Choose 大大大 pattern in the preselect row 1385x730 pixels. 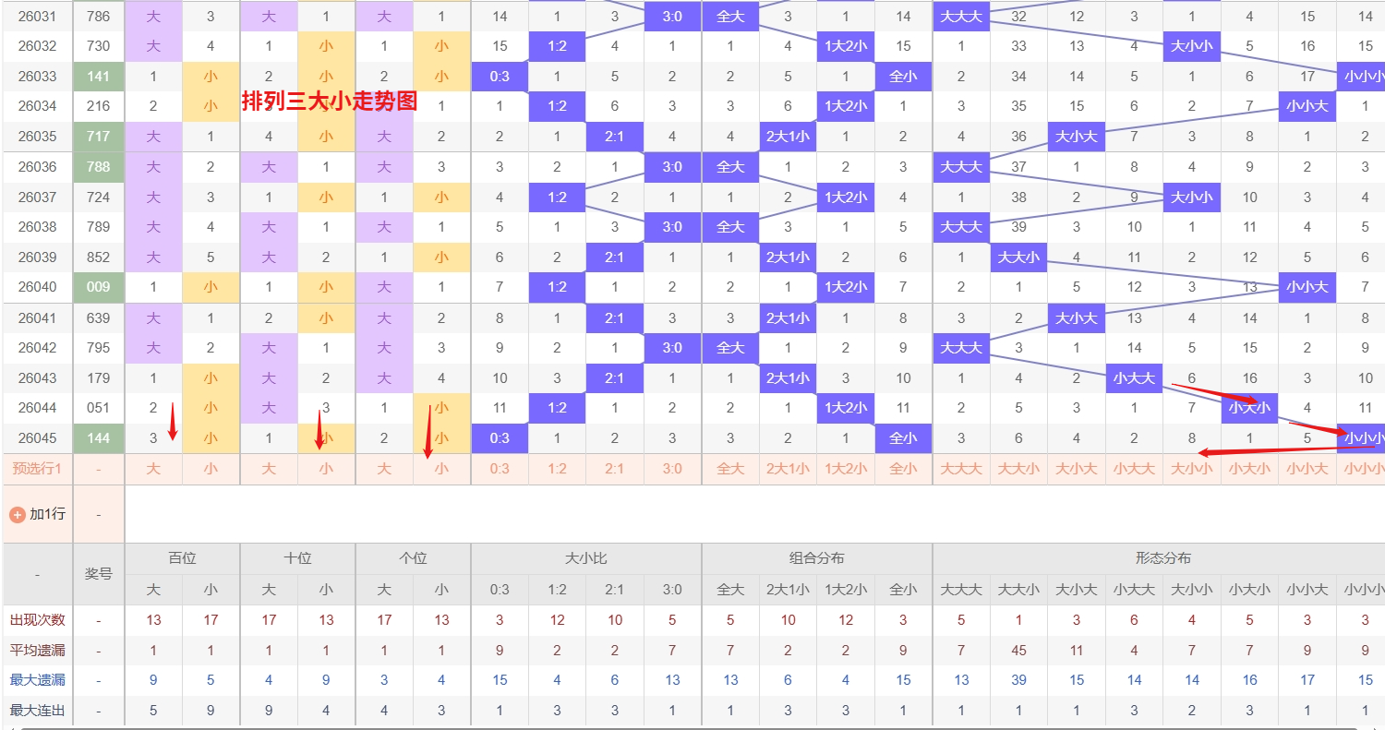tap(961, 469)
